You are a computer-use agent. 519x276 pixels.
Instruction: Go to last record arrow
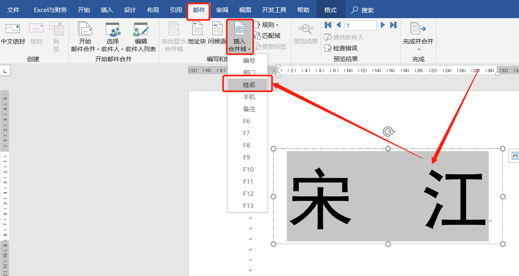(x=393, y=25)
